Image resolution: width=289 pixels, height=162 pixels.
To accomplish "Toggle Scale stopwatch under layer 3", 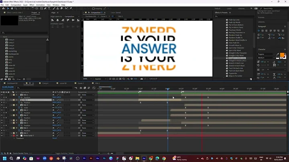I will click(19, 107).
